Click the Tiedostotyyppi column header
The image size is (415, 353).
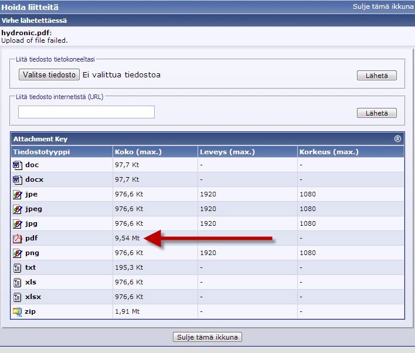35,152
